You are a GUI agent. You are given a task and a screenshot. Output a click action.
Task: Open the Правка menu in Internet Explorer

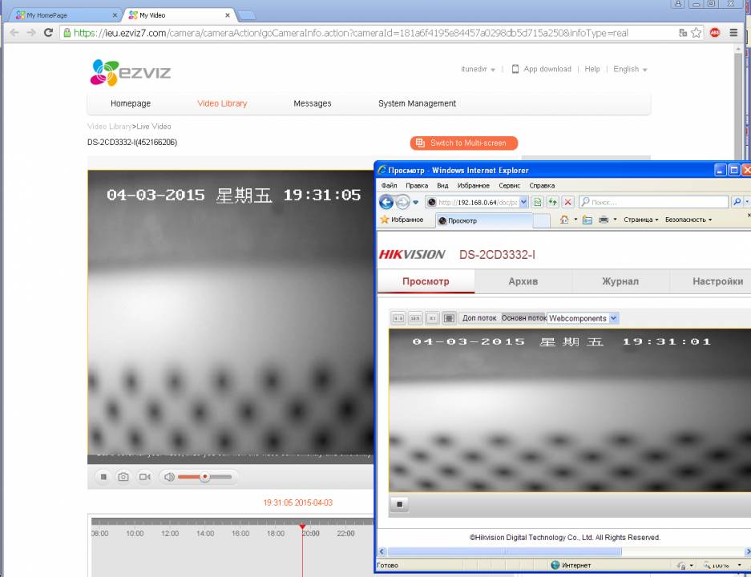[417, 185]
